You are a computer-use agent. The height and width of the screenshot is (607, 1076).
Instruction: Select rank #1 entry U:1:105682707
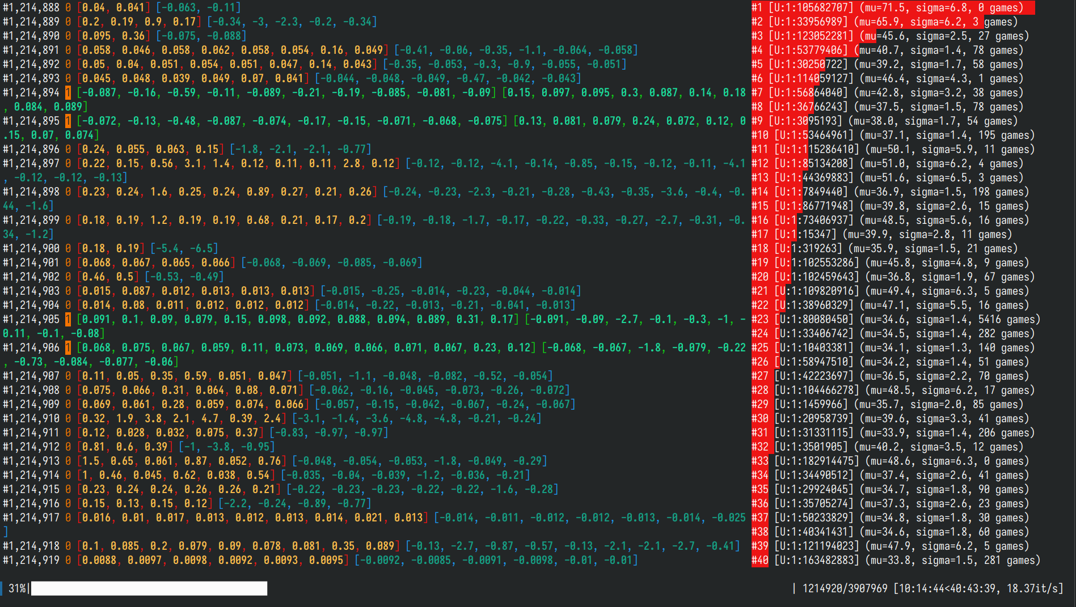coord(811,8)
